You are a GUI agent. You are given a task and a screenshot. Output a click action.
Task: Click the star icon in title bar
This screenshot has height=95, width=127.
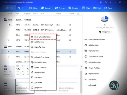101,2
